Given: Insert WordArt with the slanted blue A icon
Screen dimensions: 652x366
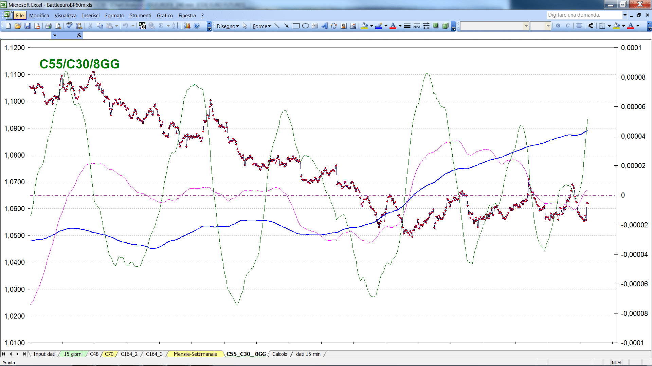Looking at the screenshot, I should (x=325, y=26).
